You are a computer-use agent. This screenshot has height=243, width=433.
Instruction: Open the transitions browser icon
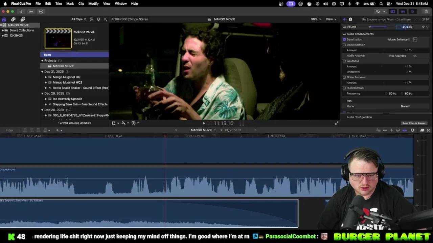tap(429, 130)
